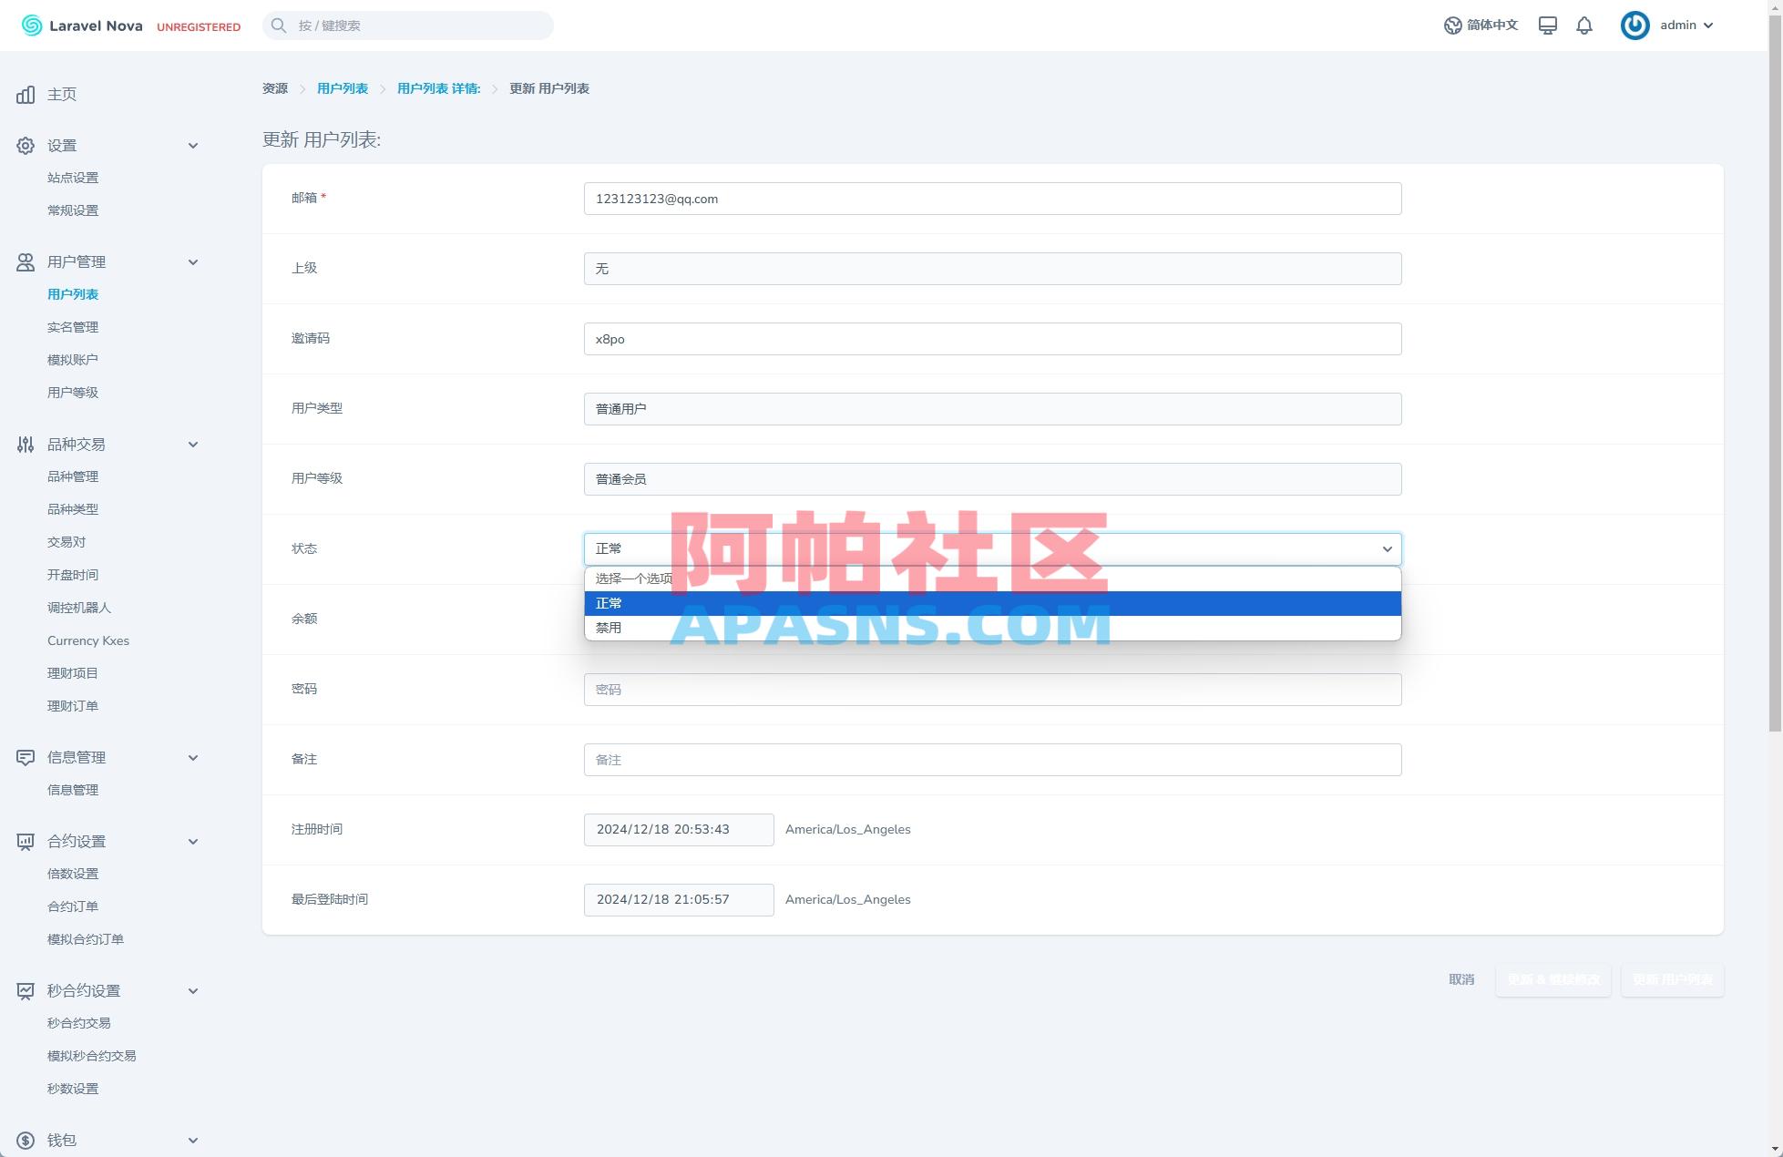Click the 钱包 wallet icon
The image size is (1783, 1157).
(x=25, y=1139)
